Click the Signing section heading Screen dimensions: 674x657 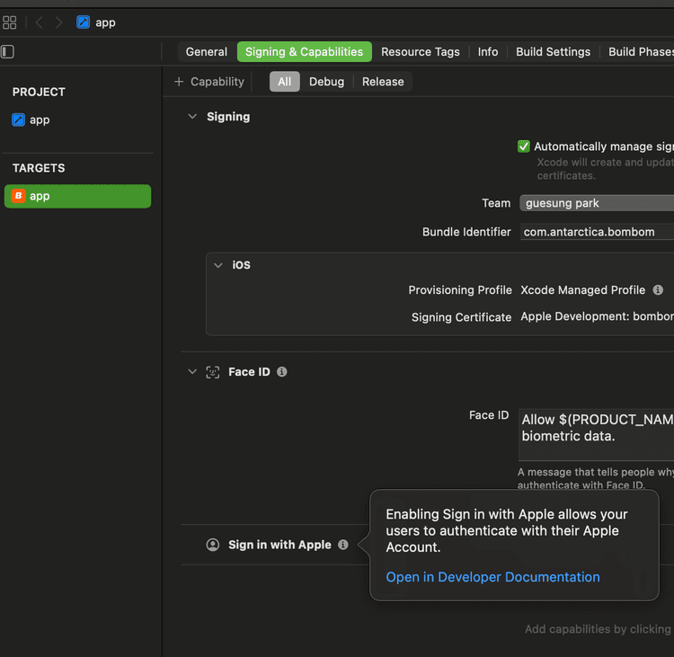click(x=228, y=117)
